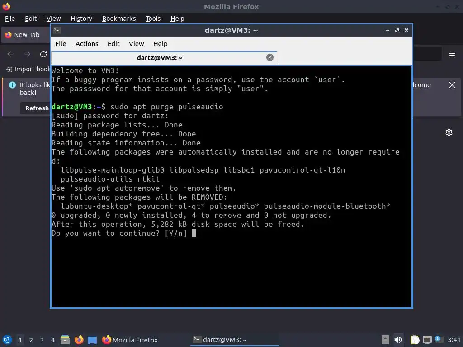
Task: Open Firefox hamburger application menu
Action: pos(452,54)
